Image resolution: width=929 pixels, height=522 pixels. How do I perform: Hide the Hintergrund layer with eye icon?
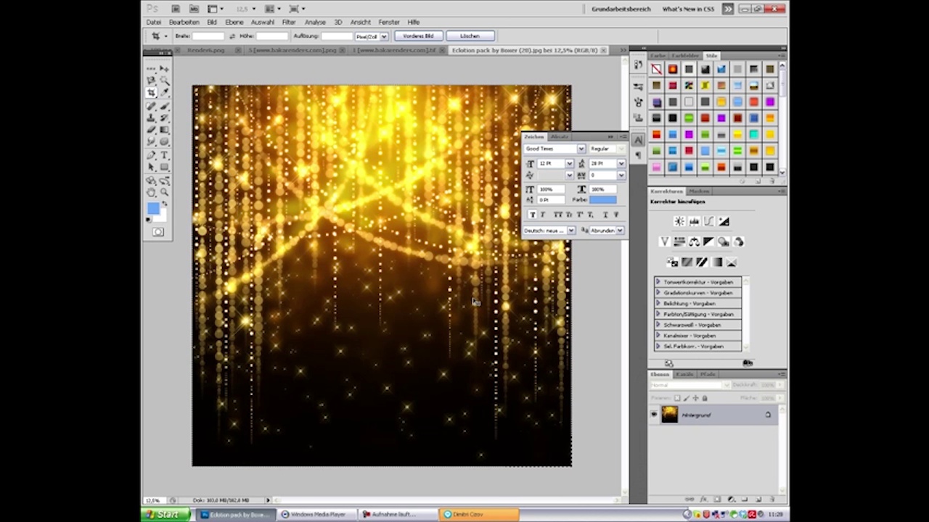pos(654,415)
